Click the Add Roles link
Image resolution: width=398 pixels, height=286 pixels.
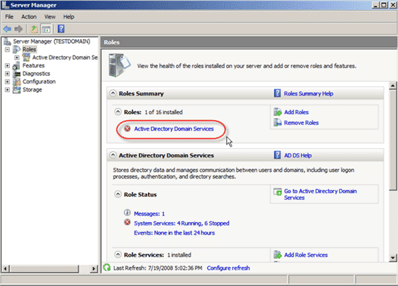pyautogui.click(x=296, y=112)
